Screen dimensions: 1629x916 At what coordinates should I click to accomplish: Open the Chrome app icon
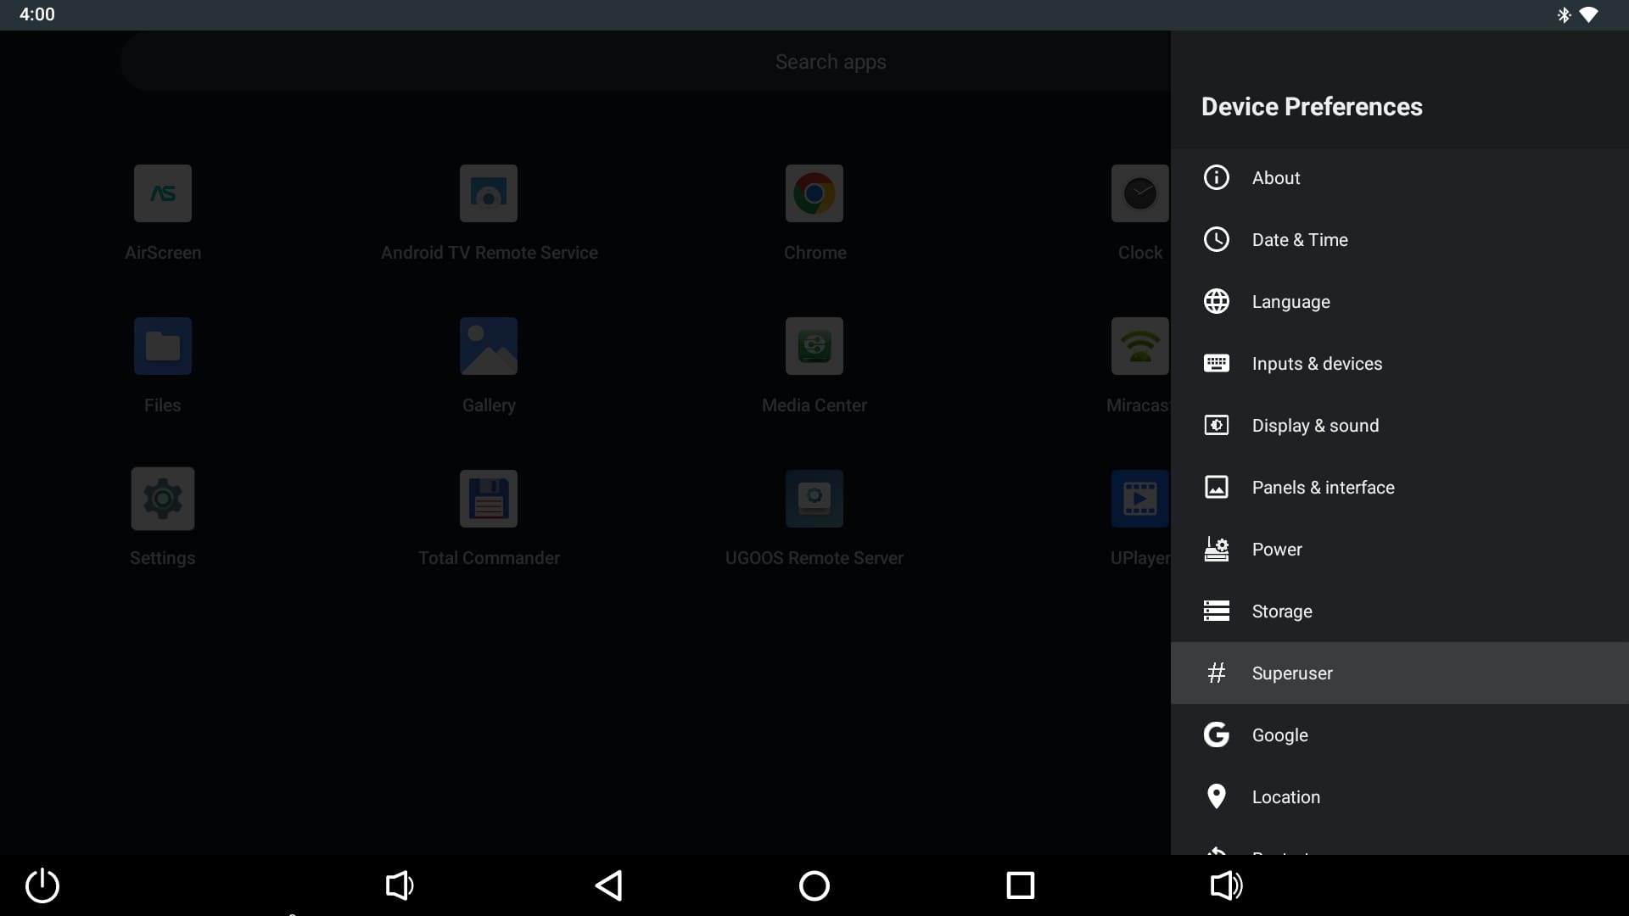814,194
